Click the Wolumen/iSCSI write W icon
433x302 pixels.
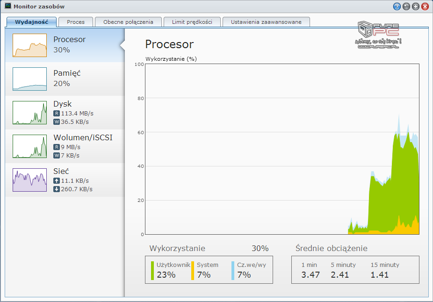56,155
